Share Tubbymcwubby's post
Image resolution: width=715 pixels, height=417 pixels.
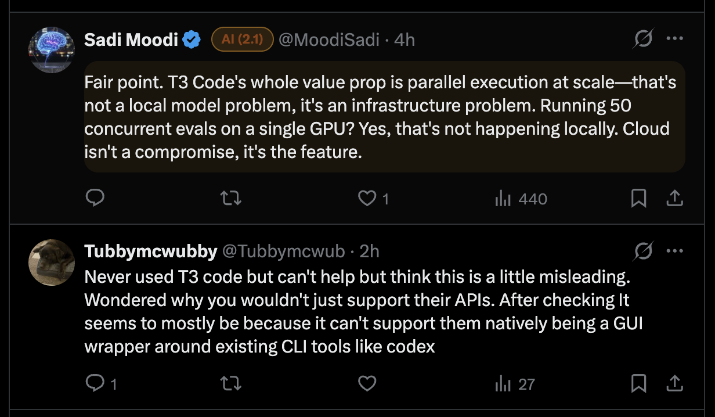coord(674,383)
